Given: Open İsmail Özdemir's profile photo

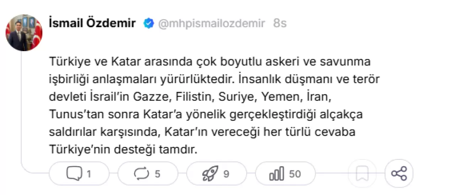Looking at the screenshot, I should pyautogui.click(x=24, y=32).
